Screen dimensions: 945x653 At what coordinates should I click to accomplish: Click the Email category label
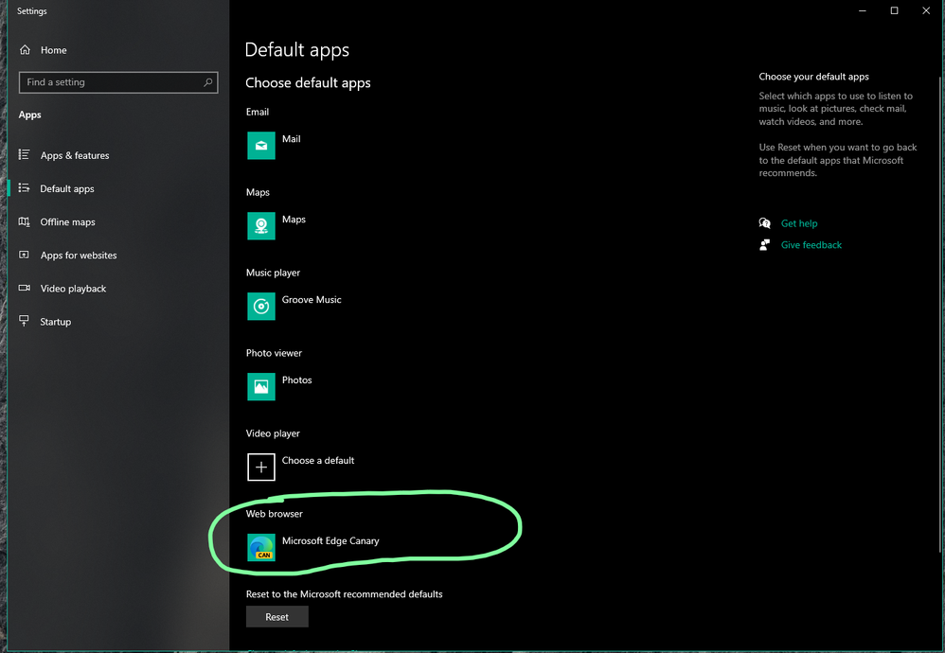coord(258,112)
